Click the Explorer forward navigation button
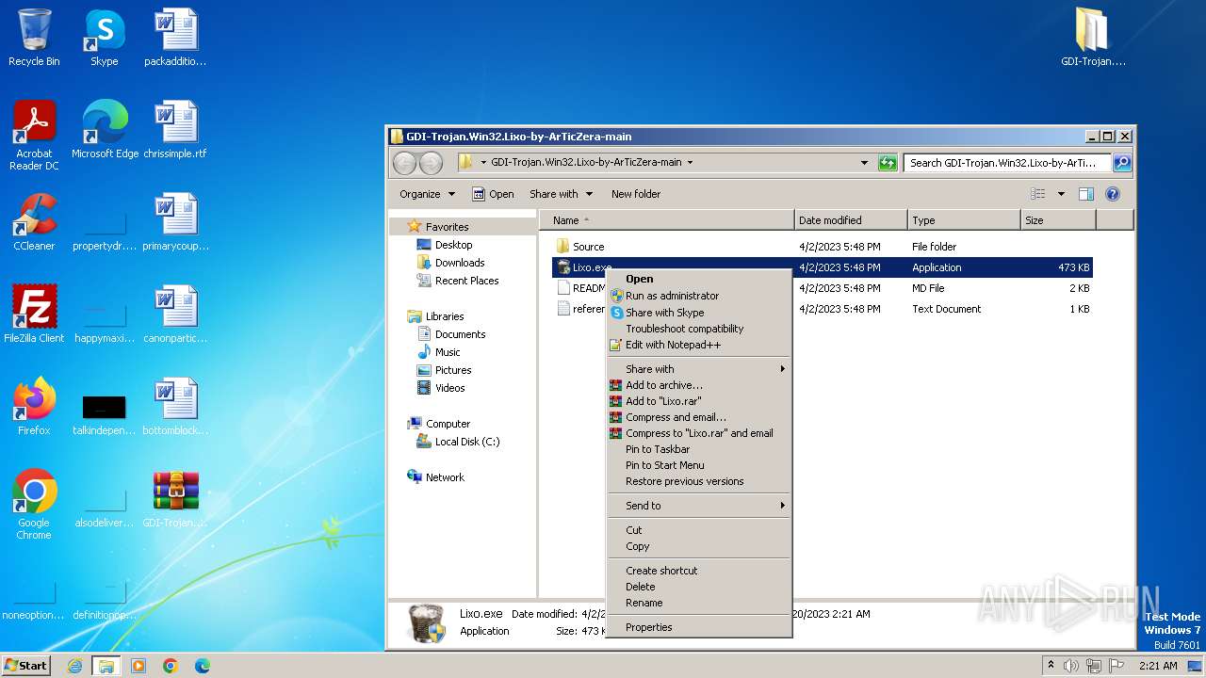This screenshot has height=678, width=1206. [x=431, y=163]
